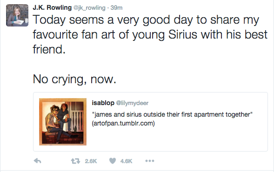Click the artofpan.tumblr.com link text
The height and width of the screenshot is (172, 274).
coord(123,123)
